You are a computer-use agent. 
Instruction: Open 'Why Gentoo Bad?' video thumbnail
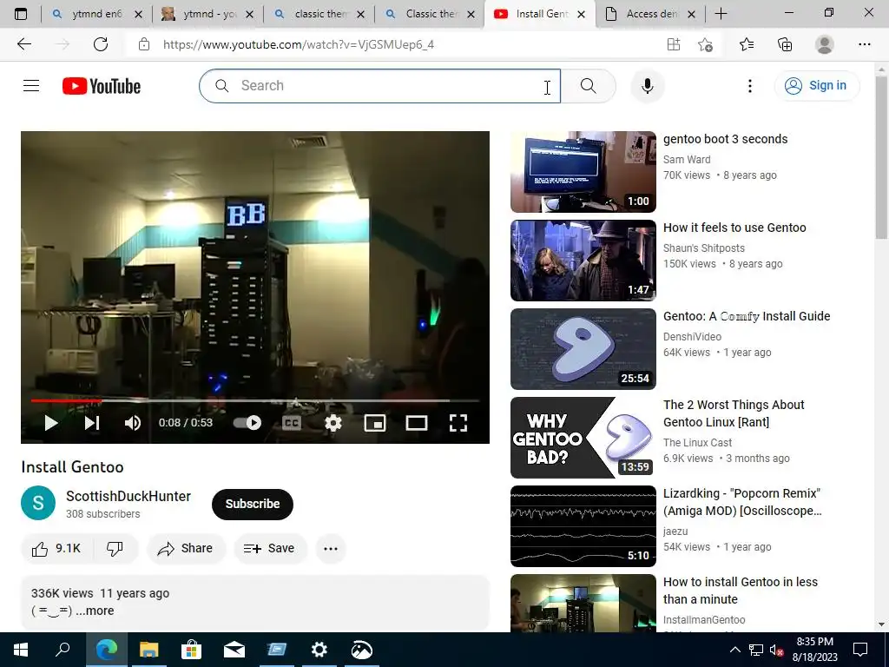tap(583, 438)
